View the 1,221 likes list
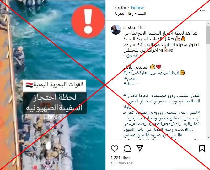 [121, 158]
